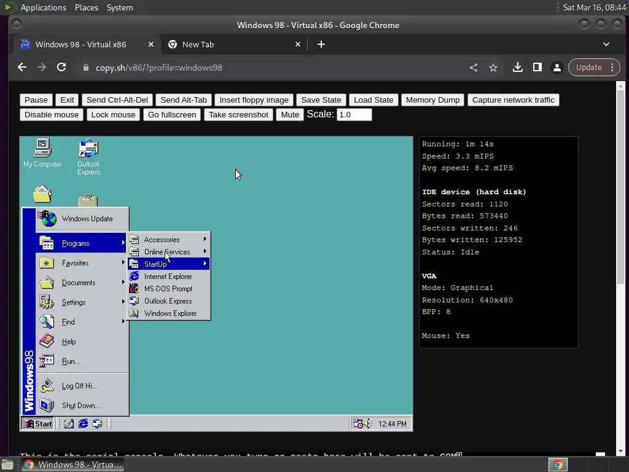The image size is (629, 472).
Task: Click the Take screenshot button
Action: coord(238,115)
